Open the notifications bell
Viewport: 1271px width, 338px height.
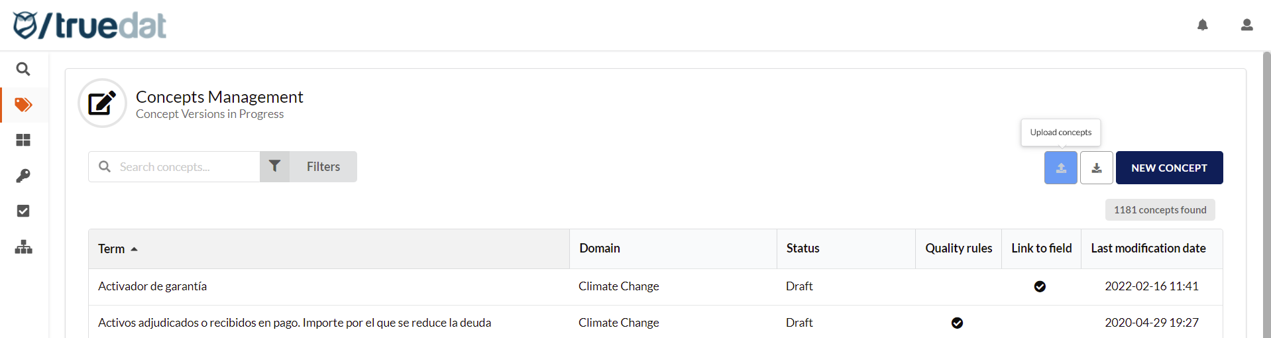coord(1202,25)
